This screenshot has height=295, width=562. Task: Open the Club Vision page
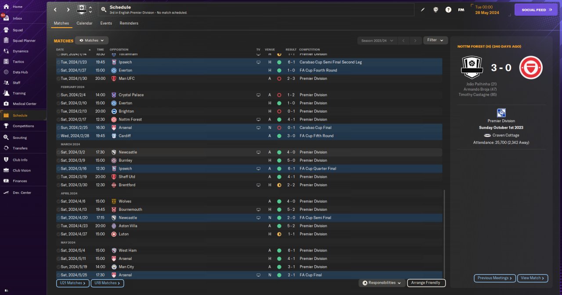(x=22, y=171)
